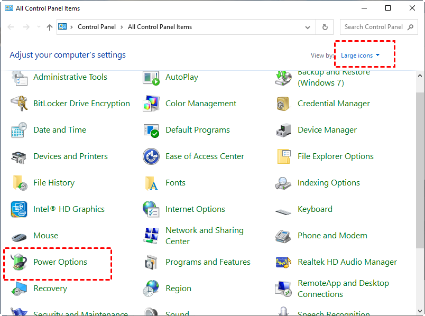Click the Ease of Access Center icon
This screenshot has height=316, width=425.
[x=151, y=156]
